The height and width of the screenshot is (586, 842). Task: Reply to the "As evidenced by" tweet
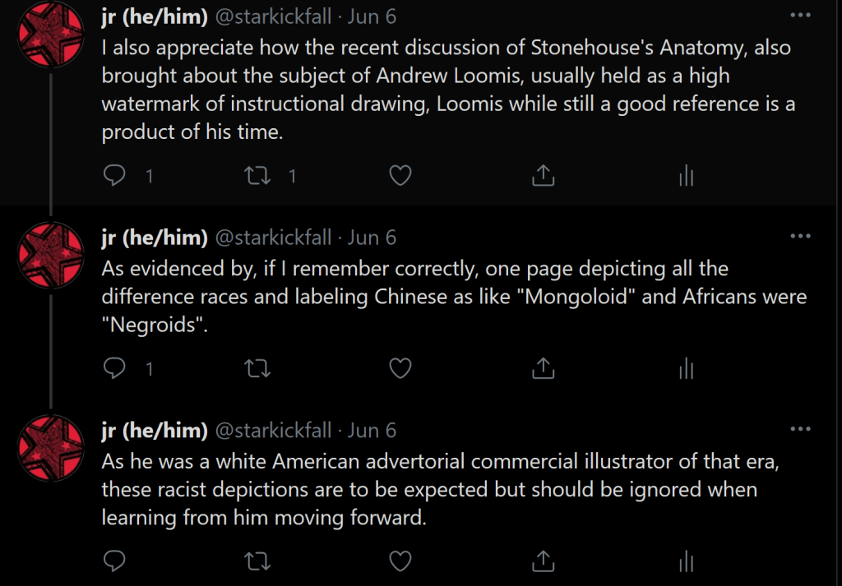coord(115,369)
